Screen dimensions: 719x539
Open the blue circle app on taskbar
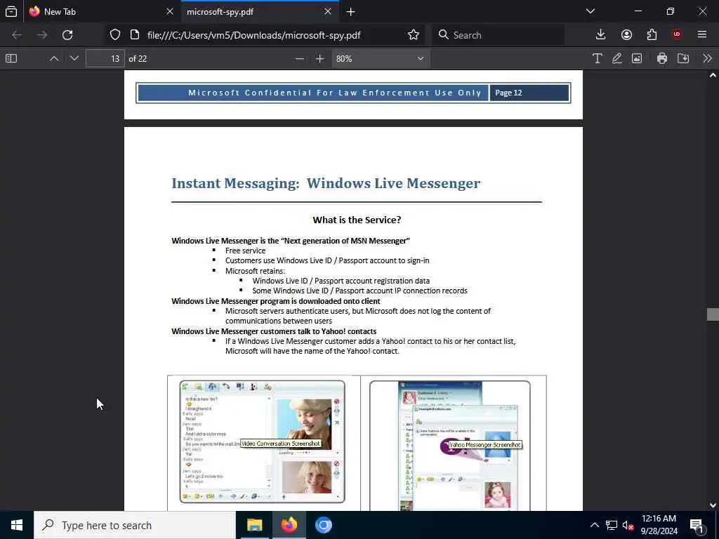pos(323,525)
